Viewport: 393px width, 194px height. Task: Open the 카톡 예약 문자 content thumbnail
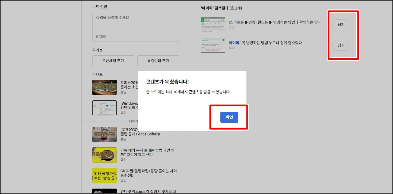coord(104,155)
